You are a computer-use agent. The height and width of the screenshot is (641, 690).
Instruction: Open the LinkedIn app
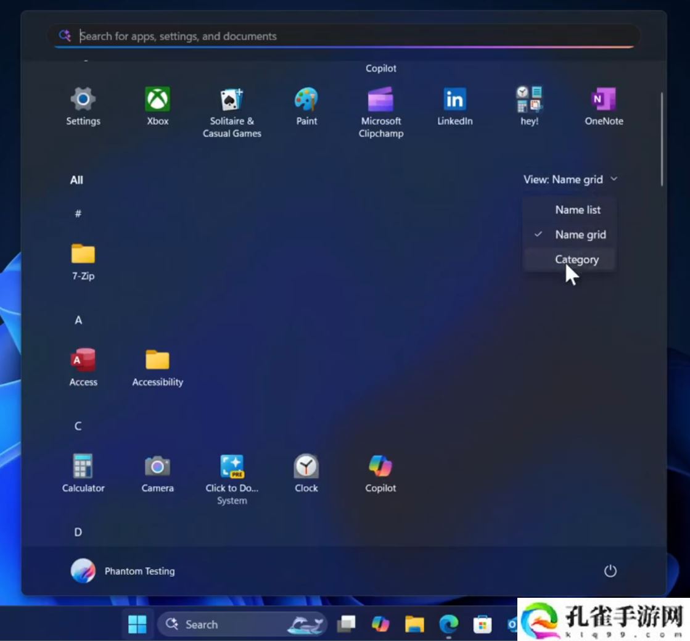455,107
